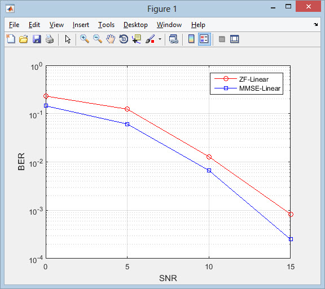Click the y-axis tick label 10^0

click(36, 66)
